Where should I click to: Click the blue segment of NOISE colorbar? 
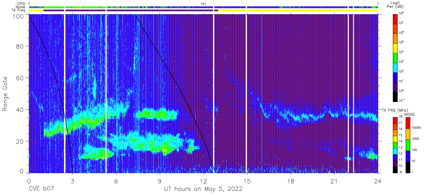point(408,156)
